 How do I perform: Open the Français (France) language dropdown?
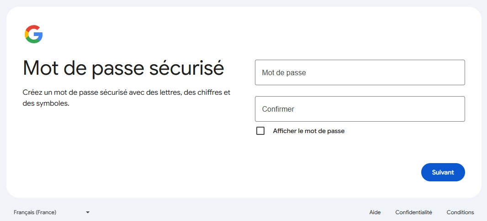pyautogui.click(x=51, y=212)
